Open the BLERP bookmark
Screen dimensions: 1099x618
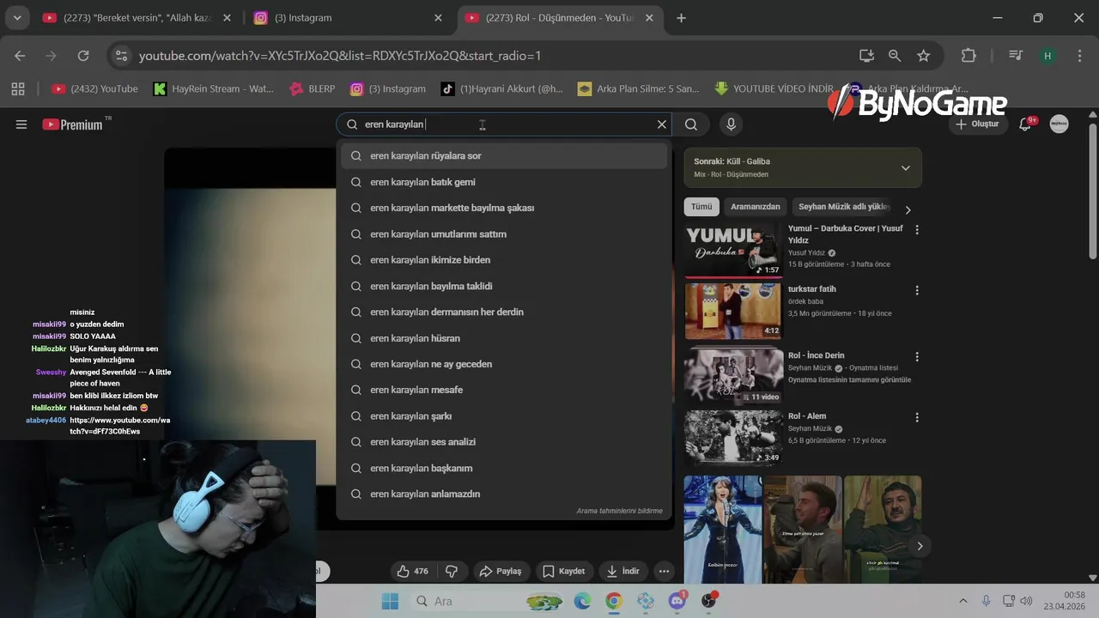(312, 88)
